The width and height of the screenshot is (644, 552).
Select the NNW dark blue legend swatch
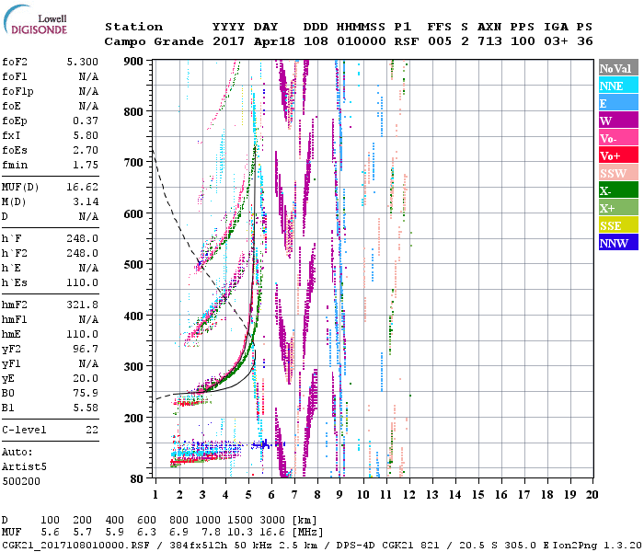coord(618,242)
